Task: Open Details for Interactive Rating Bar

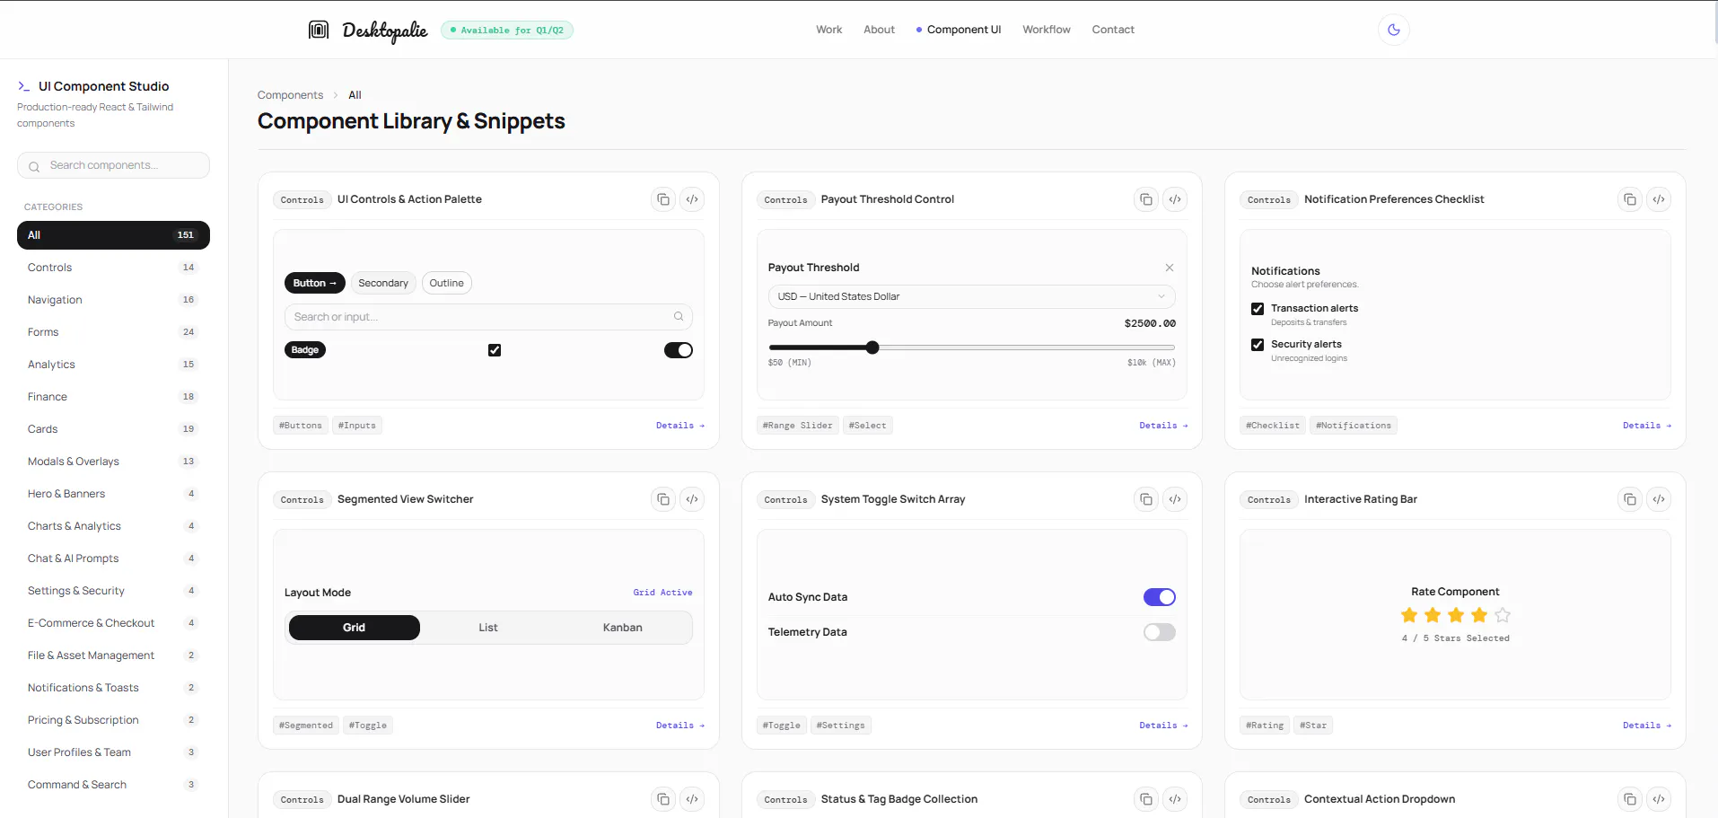Action: click(1647, 726)
